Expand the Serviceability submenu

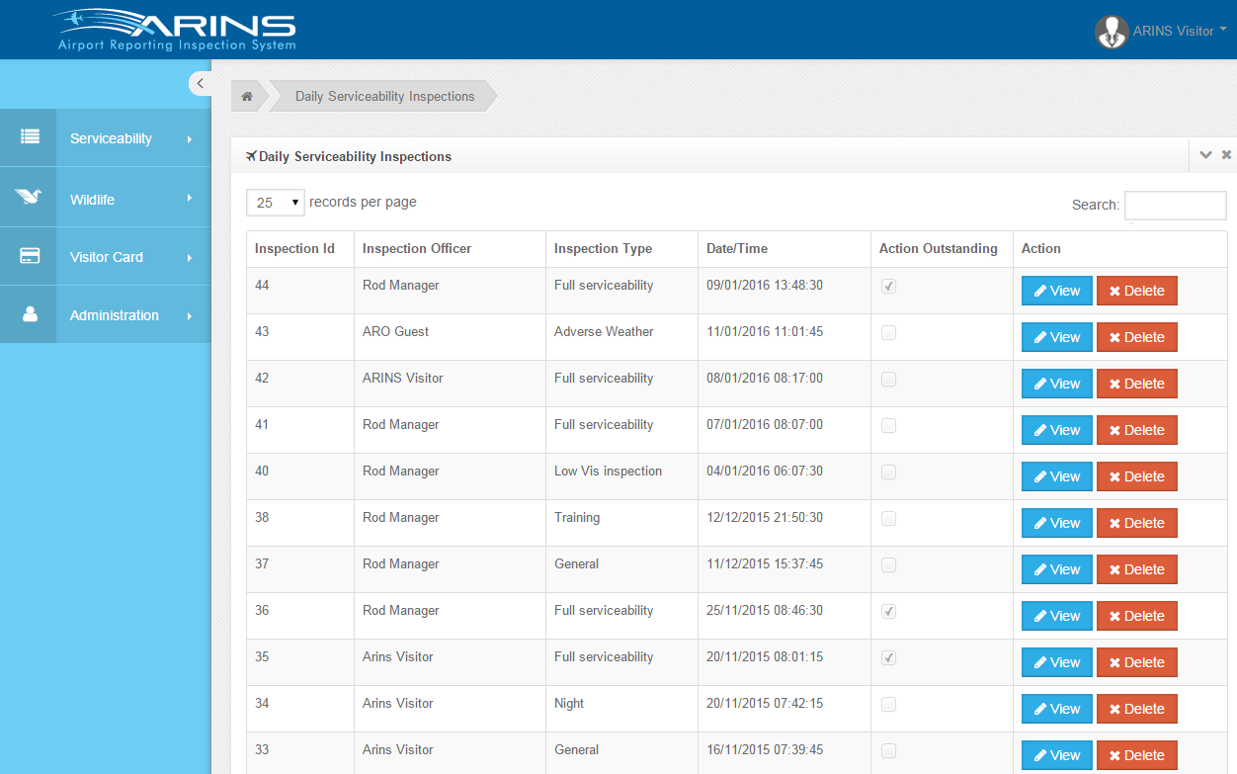coord(109,137)
